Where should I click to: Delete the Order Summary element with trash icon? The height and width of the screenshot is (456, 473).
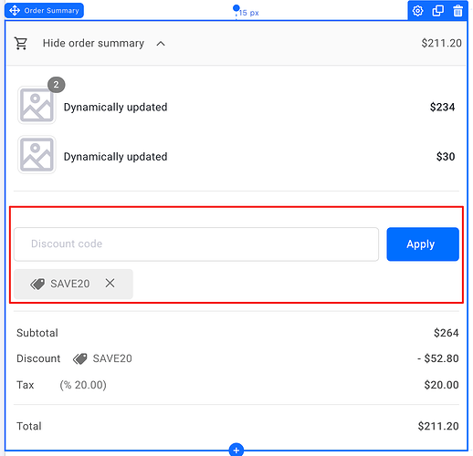pos(457,11)
